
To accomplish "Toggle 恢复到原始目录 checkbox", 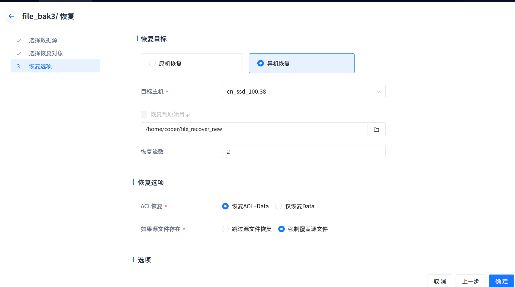I will tap(144, 114).
